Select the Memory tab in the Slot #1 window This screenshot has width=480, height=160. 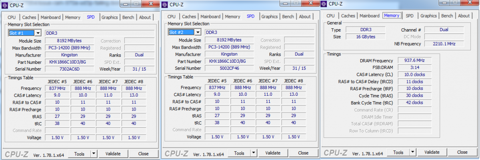pos(73,18)
